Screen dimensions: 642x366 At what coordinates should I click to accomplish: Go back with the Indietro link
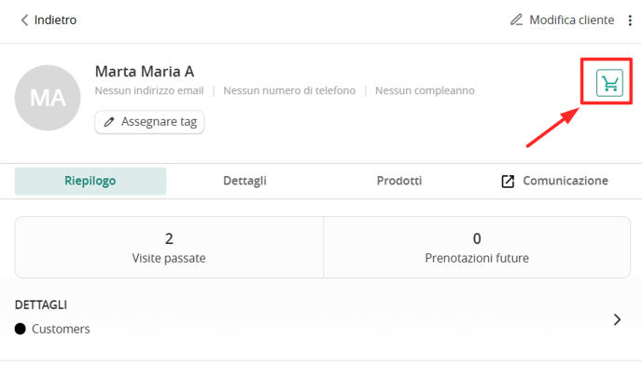pos(49,20)
